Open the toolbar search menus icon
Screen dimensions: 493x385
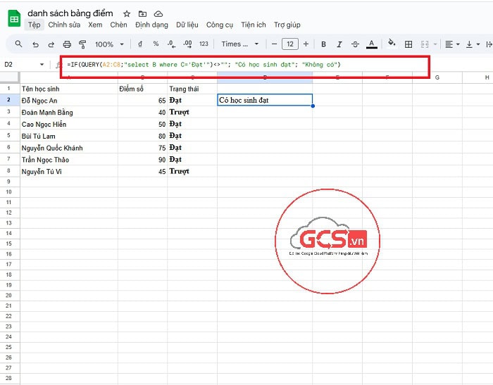click(19, 44)
